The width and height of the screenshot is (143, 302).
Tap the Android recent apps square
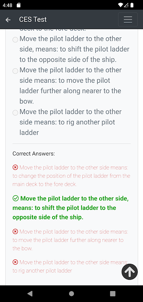point(112,294)
